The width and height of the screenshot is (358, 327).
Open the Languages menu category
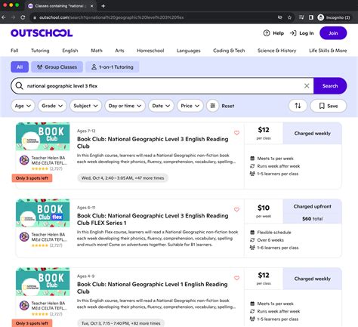tap(188, 51)
